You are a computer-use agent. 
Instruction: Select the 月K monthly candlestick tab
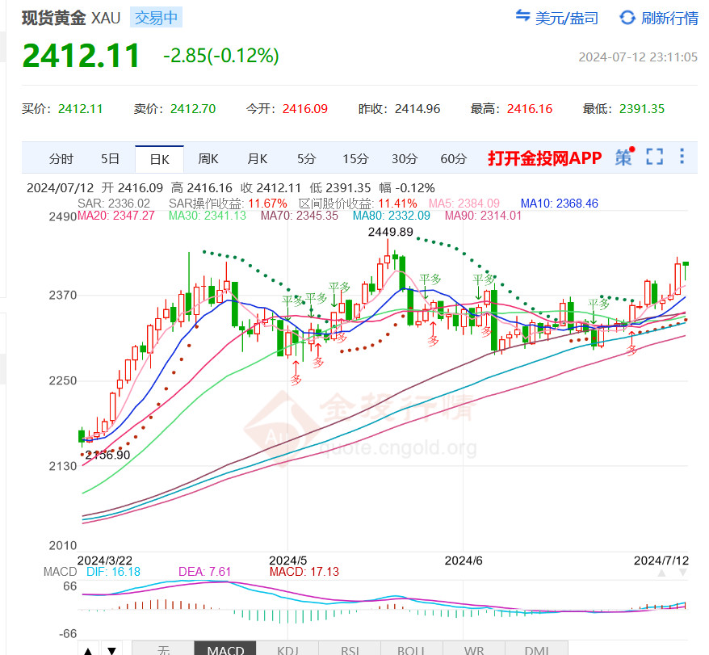(x=258, y=158)
